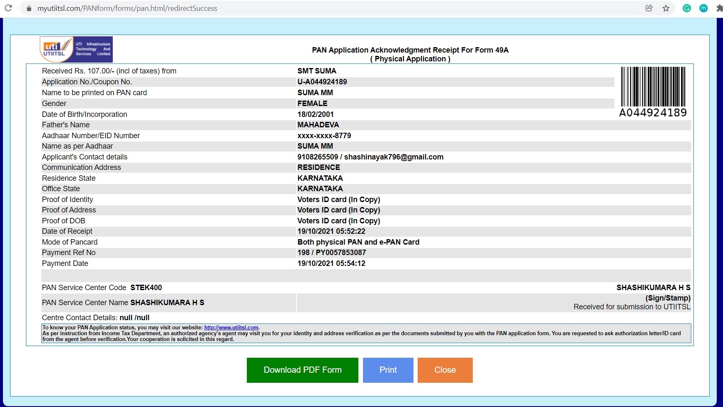This screenshot has width=723, height=407.
Task: Open the green Grammarly extension icon
Action: (687, 8)
